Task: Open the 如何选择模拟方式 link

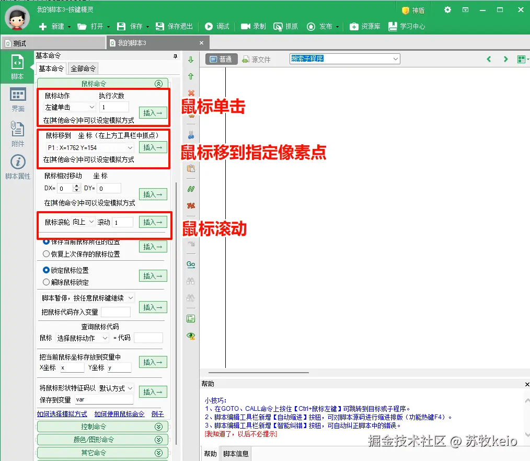Action: pos(62,413)
